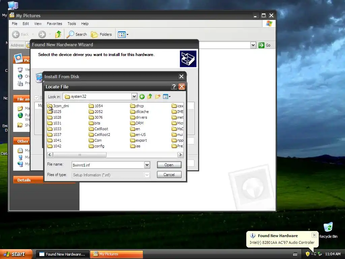Screen dimensions: 345x259
Task: Open the View menu in My Pictures
Action: click(x=38, y=24)
